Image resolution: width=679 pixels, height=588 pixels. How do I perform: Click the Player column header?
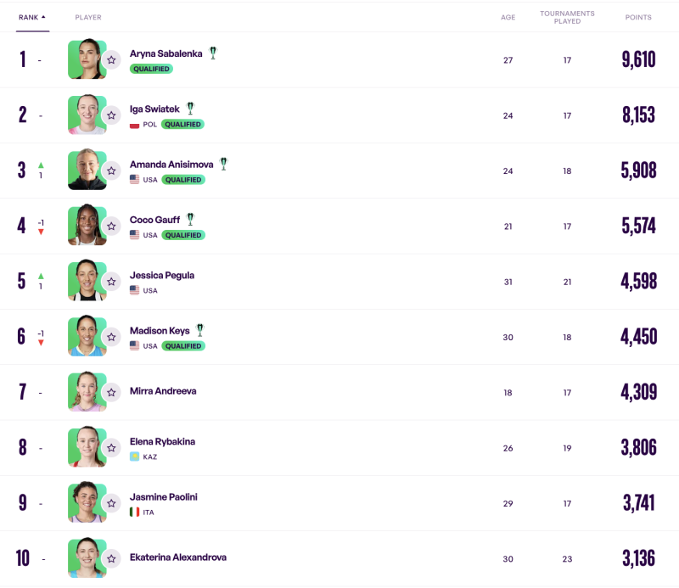(x=88, y=17)
